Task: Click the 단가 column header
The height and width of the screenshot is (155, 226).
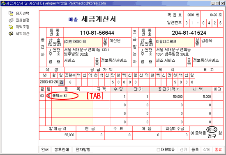Action: [x=138, y=89]
